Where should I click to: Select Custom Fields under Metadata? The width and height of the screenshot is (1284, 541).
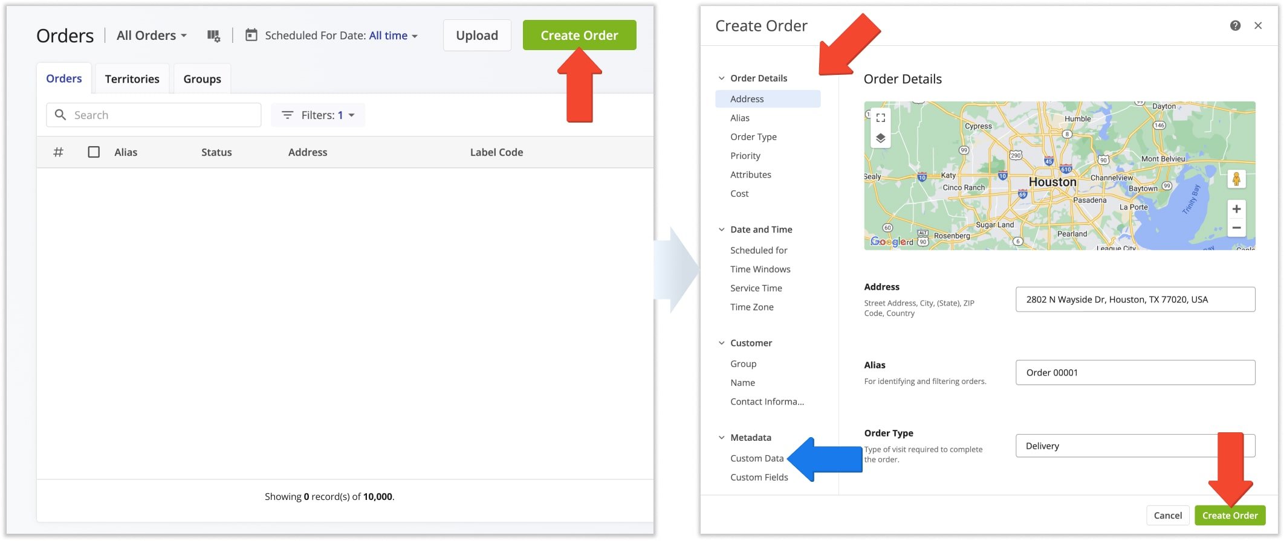click(x=759, y=477)
